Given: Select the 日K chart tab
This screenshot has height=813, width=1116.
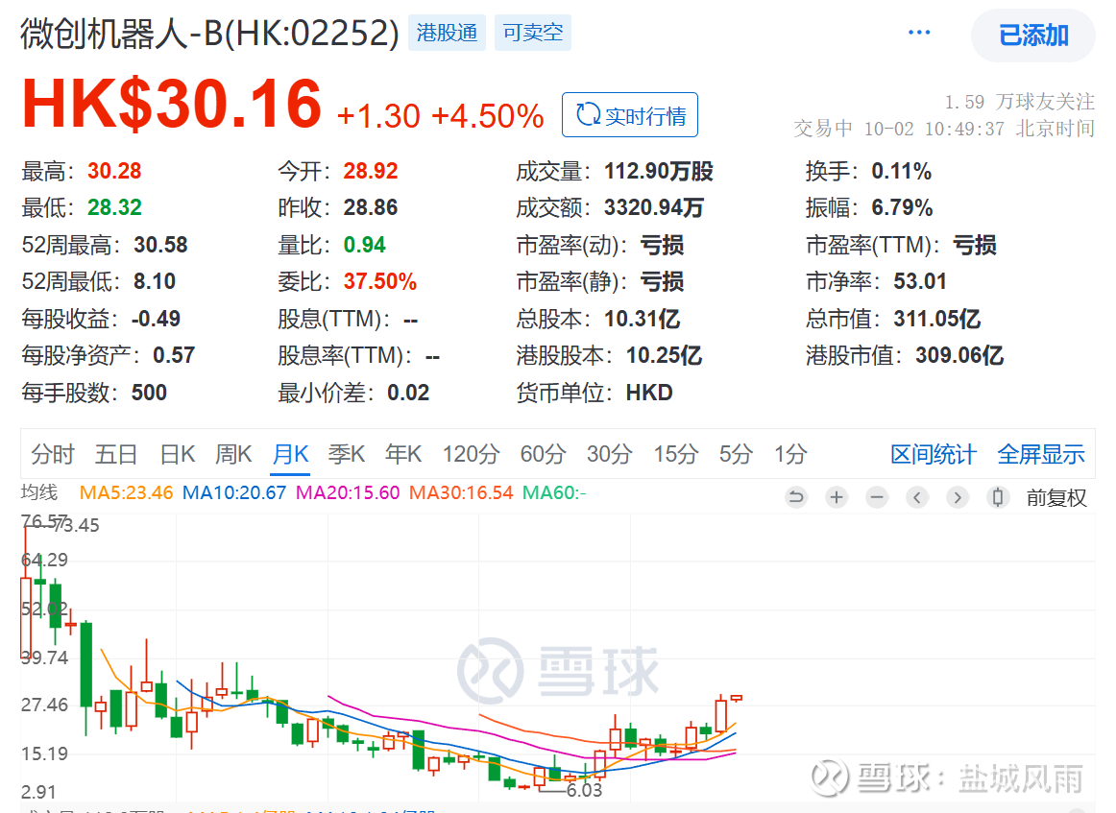Looking at the screenshot, I should (178, 454).
